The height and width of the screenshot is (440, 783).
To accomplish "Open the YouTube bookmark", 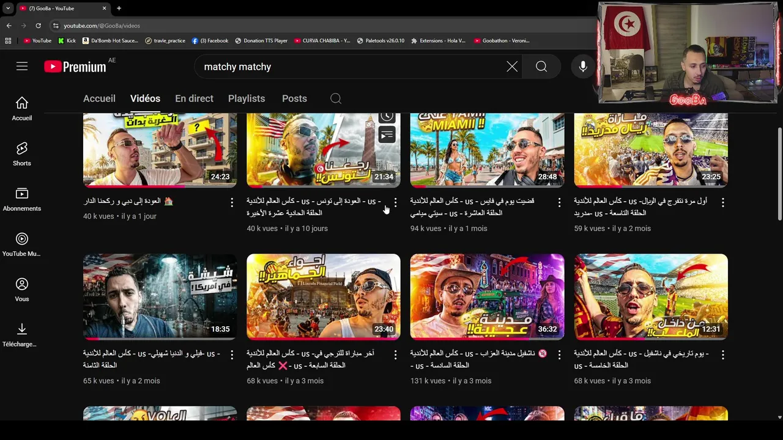I will pos(37,41).
